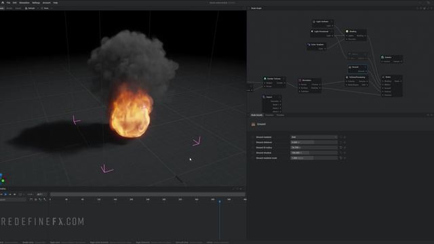Open the Ground material dropdown
The height and width of the screenshot is (244, 434).
(x=314, y=137)
